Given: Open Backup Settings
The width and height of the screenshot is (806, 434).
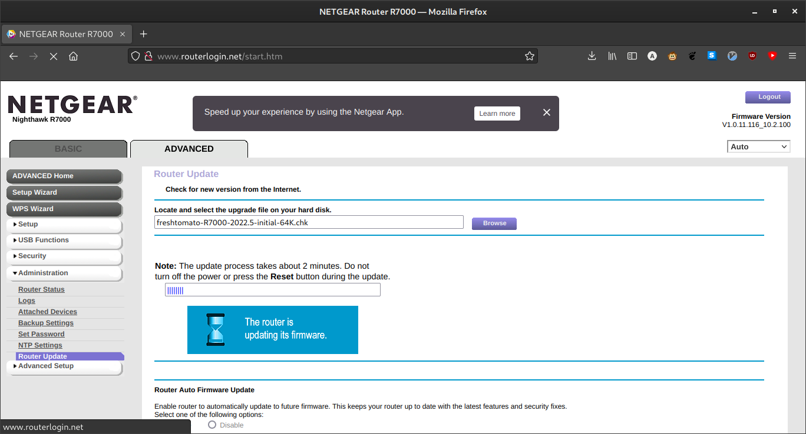Looking at the screenshot, I should pyautogui.click(x=46, y=323).
